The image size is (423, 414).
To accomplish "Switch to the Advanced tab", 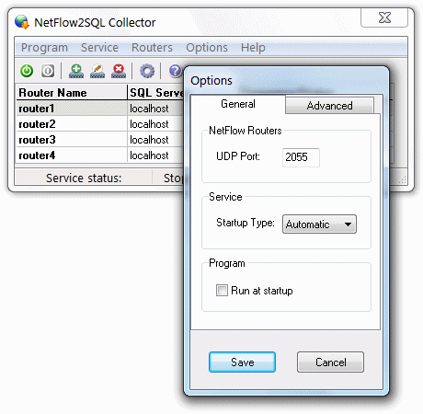I will pyautogui.click(x=329, y=106).
